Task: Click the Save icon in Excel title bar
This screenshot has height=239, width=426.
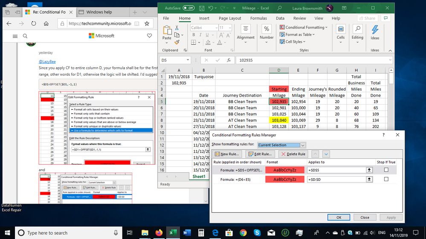Action: click(202, 8)
